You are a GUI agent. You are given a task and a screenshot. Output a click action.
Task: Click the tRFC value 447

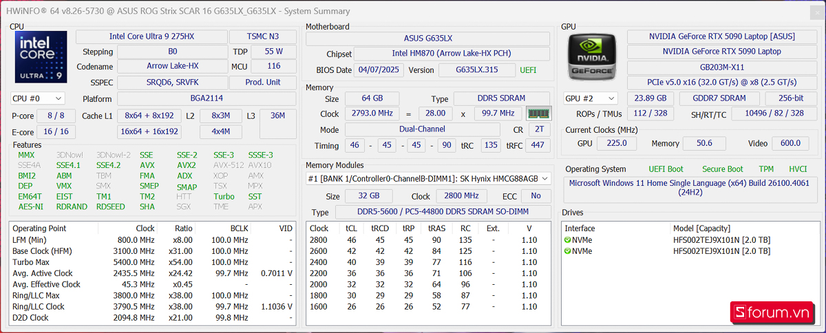pyautogui.click(x=538, y=145)
